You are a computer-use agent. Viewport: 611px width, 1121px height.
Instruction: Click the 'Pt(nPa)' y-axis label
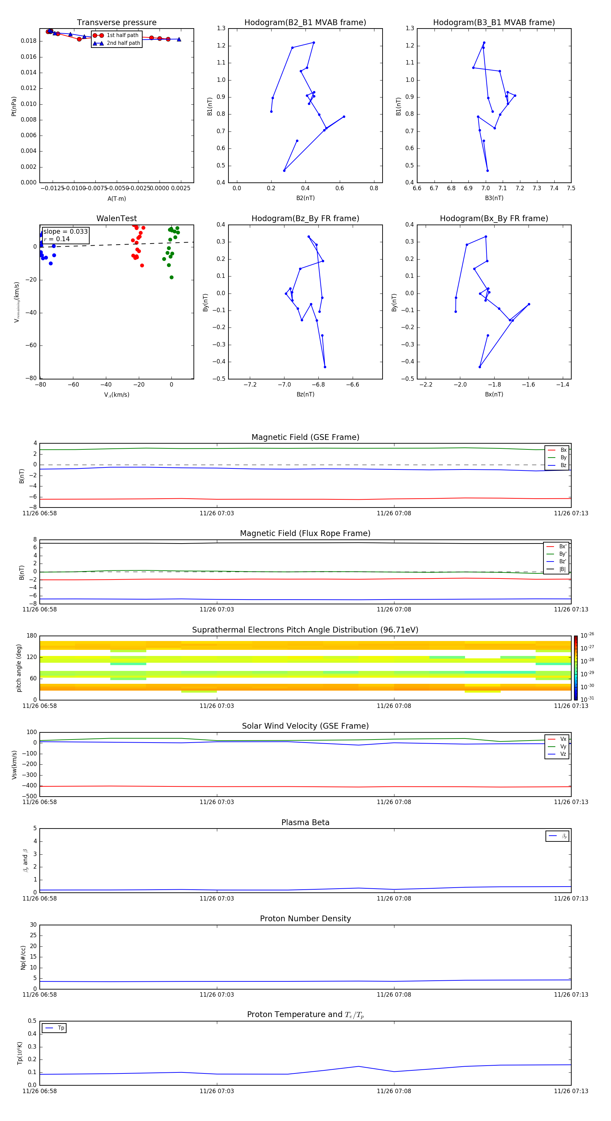[x=14, y=106]
